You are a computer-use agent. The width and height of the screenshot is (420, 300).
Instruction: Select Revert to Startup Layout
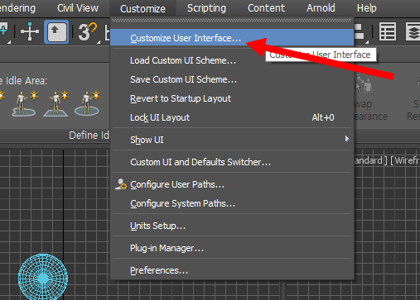tap(232, 98)
